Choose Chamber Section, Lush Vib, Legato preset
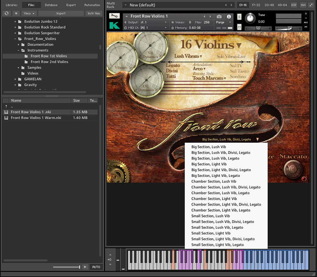This screenshot has width=317, height=277. point(226,193)
